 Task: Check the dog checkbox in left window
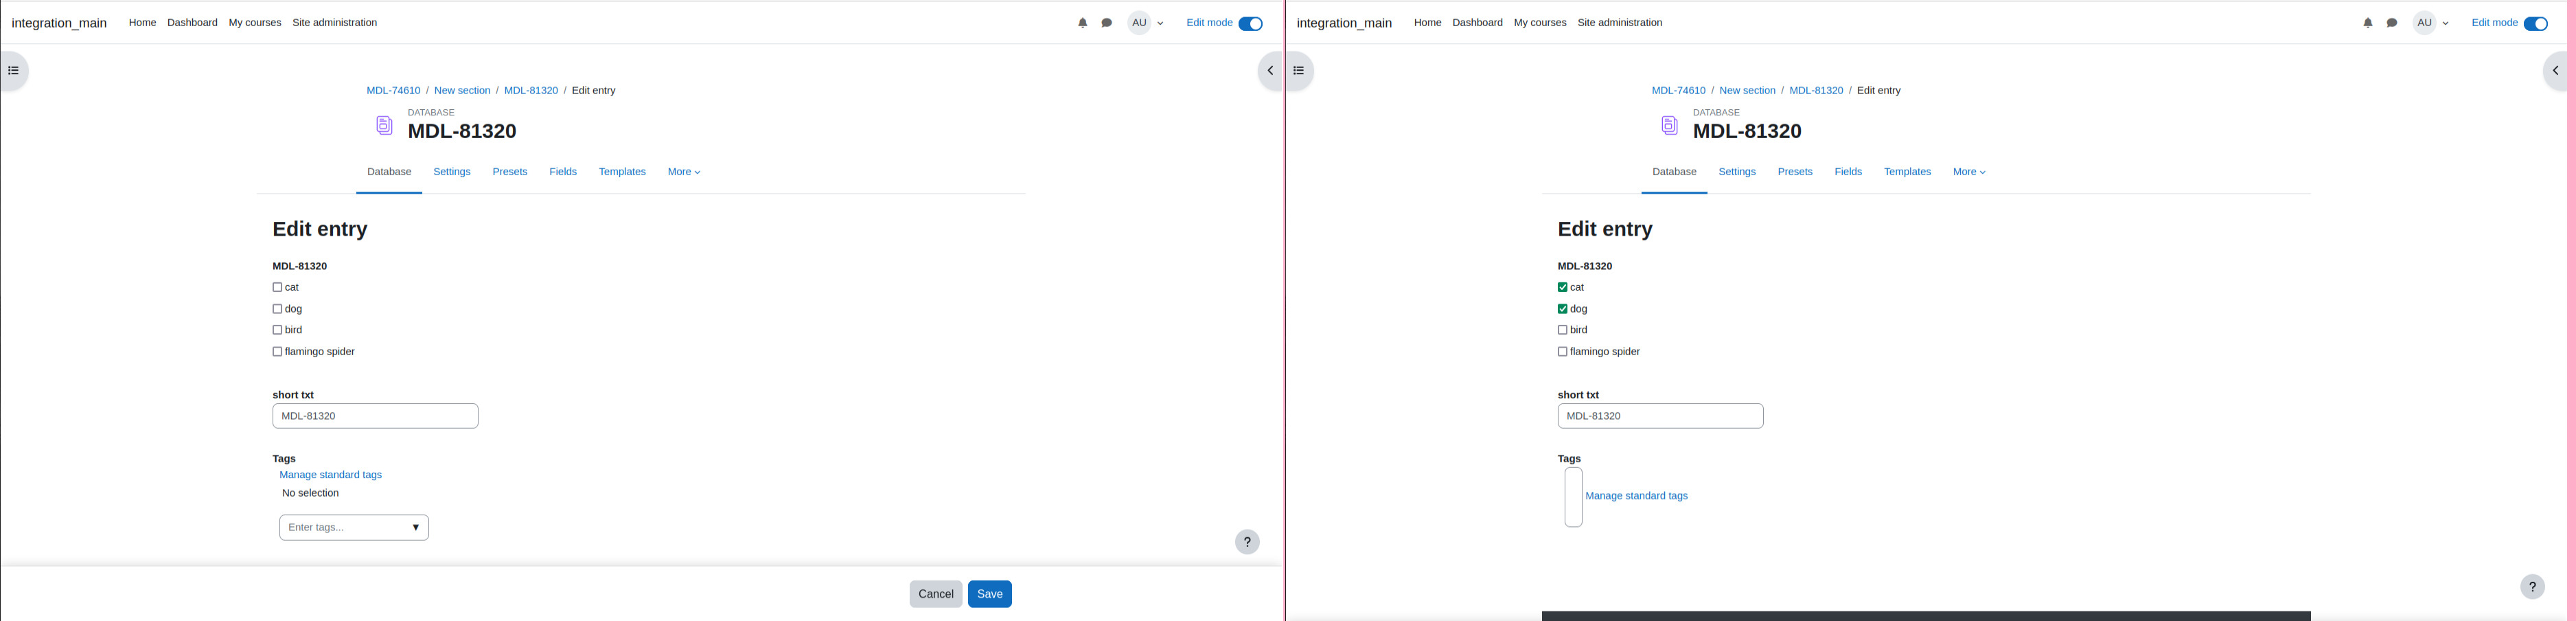pos(277,310)
